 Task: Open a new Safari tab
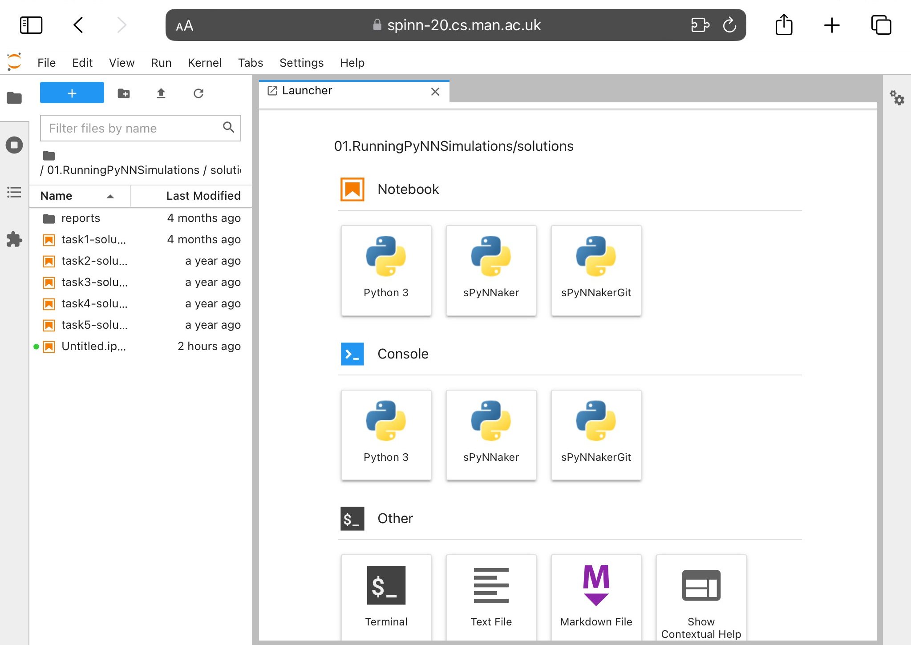tap(832, 25)
